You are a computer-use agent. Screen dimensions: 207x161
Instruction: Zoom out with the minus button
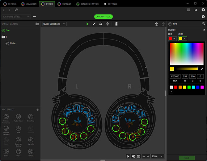tap(144, 156)
